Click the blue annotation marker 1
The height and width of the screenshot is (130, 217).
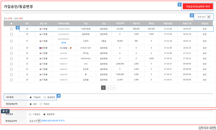179,5
